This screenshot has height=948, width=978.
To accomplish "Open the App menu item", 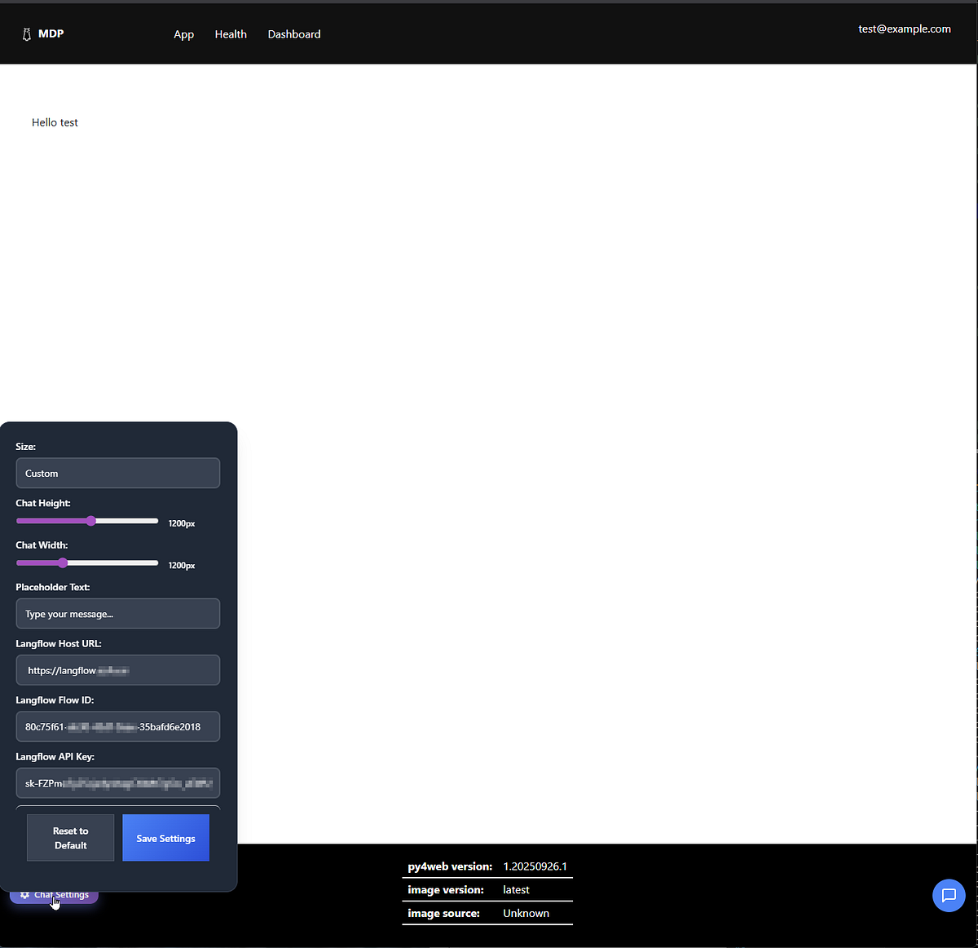I will tap(183, 34).
